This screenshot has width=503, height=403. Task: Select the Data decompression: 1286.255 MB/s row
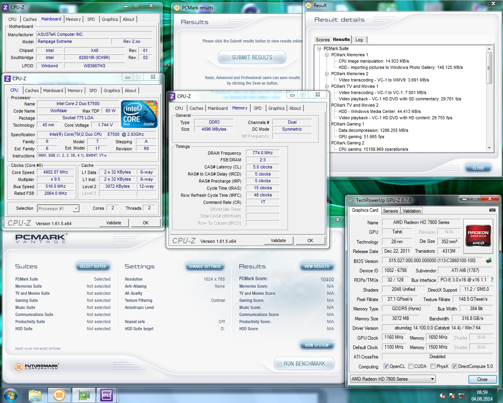(x=373, y=130)
